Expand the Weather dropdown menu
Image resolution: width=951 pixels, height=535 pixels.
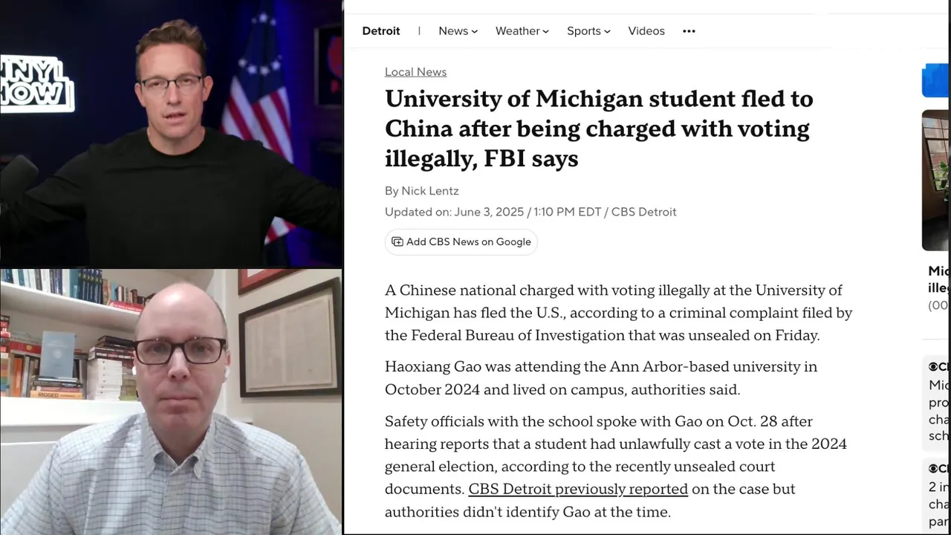click(x=522, y=31)
